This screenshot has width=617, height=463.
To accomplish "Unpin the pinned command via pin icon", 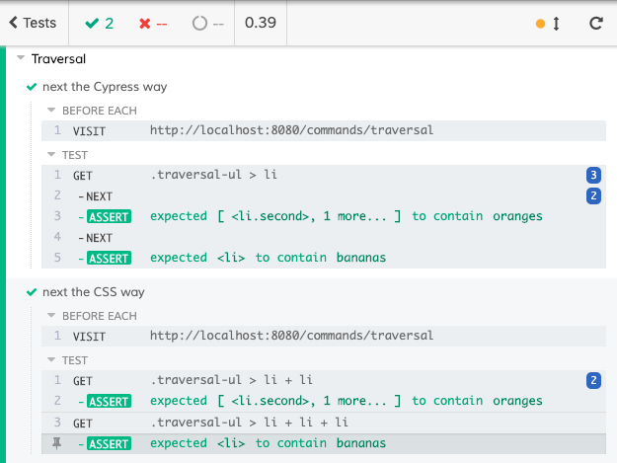I will [57, 443].
